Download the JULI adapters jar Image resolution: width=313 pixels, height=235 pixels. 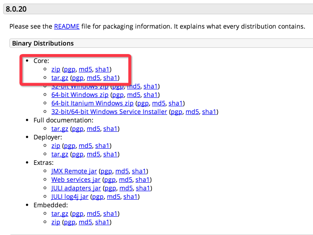click(76, 188)
